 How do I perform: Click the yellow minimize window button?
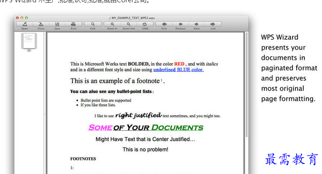coord(22,18)
